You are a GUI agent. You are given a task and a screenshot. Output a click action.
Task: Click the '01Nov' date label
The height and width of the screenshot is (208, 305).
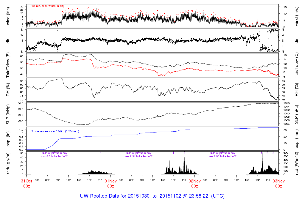(111, 181)
